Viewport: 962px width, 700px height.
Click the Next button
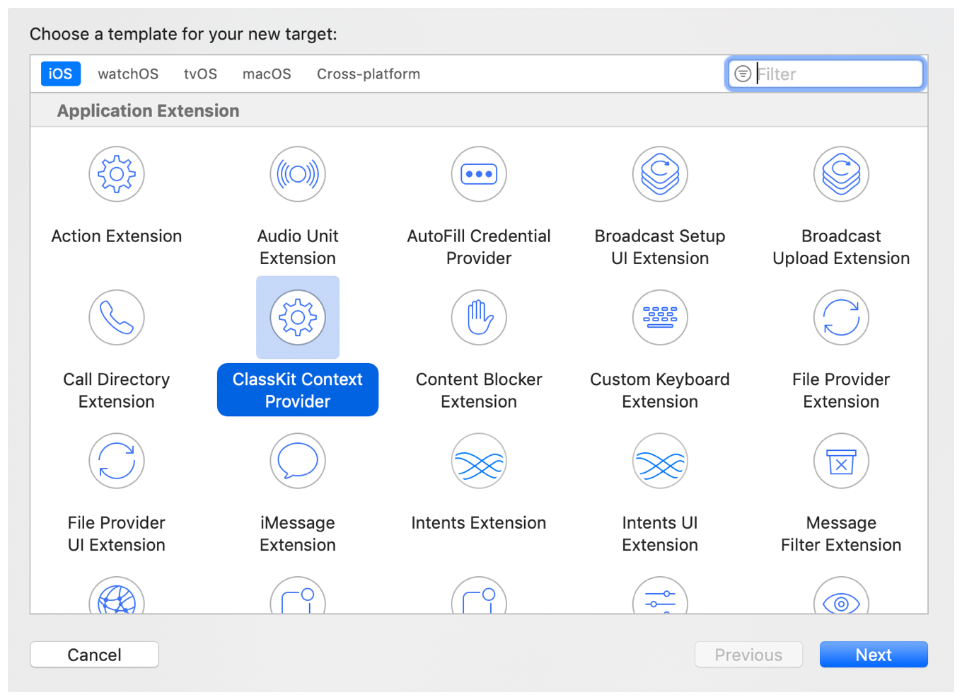point(873,655)
